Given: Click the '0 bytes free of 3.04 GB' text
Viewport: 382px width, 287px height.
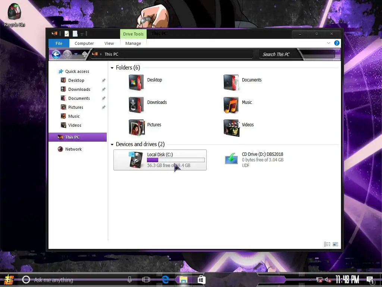Looking at the screenshot, I should [263, 160].
